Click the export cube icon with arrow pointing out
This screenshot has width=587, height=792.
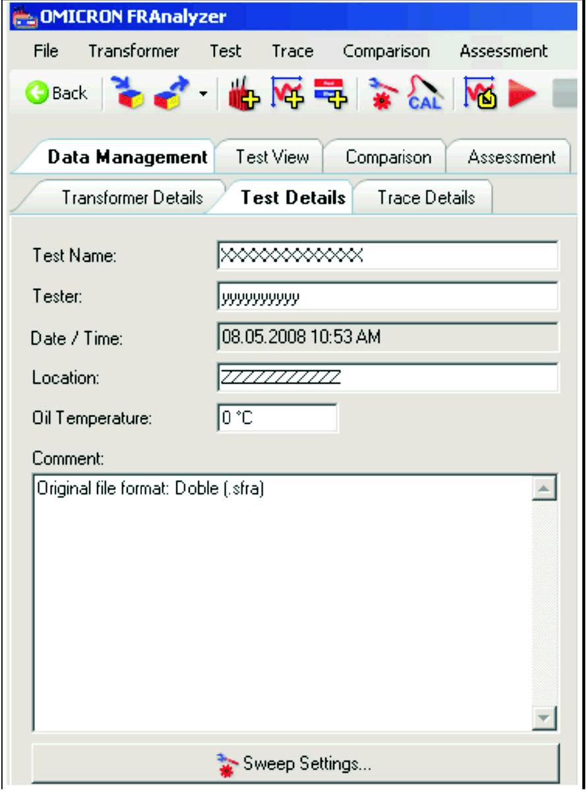[171, 94]
